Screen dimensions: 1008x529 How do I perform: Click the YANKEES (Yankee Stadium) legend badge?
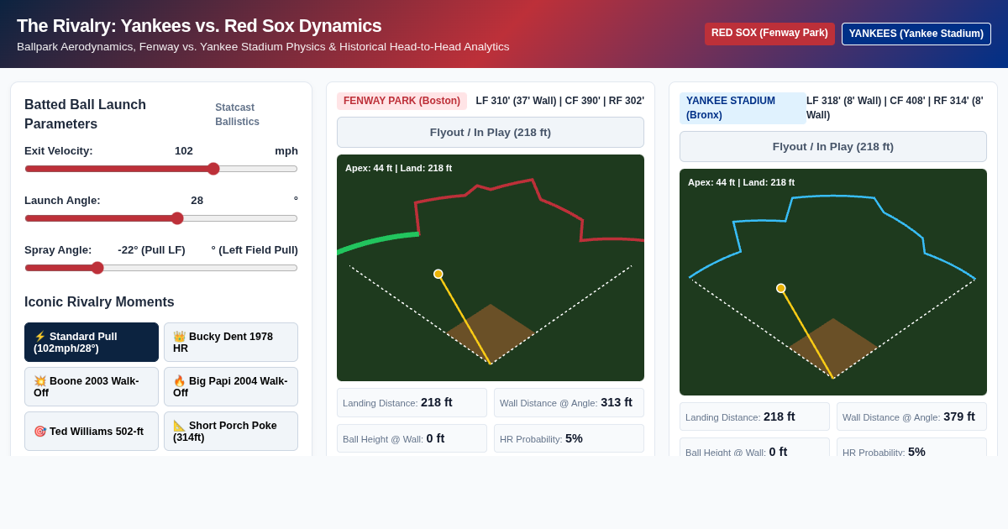tap(916, 34)
